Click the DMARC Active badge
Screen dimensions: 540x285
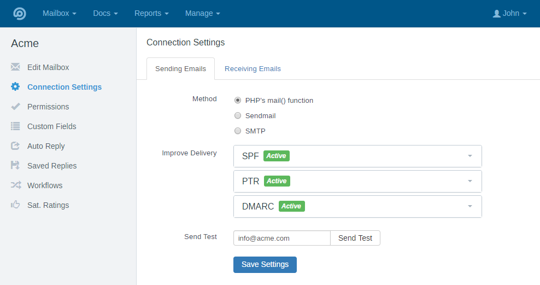(x=291, y=206)
